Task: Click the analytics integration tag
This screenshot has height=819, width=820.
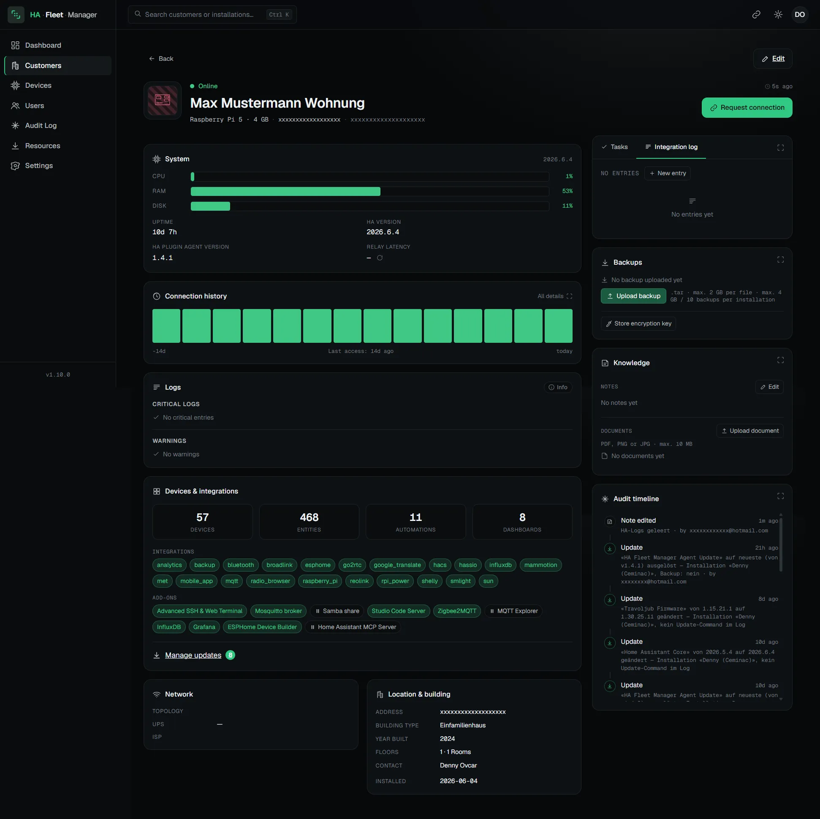Action: [169, 565]
